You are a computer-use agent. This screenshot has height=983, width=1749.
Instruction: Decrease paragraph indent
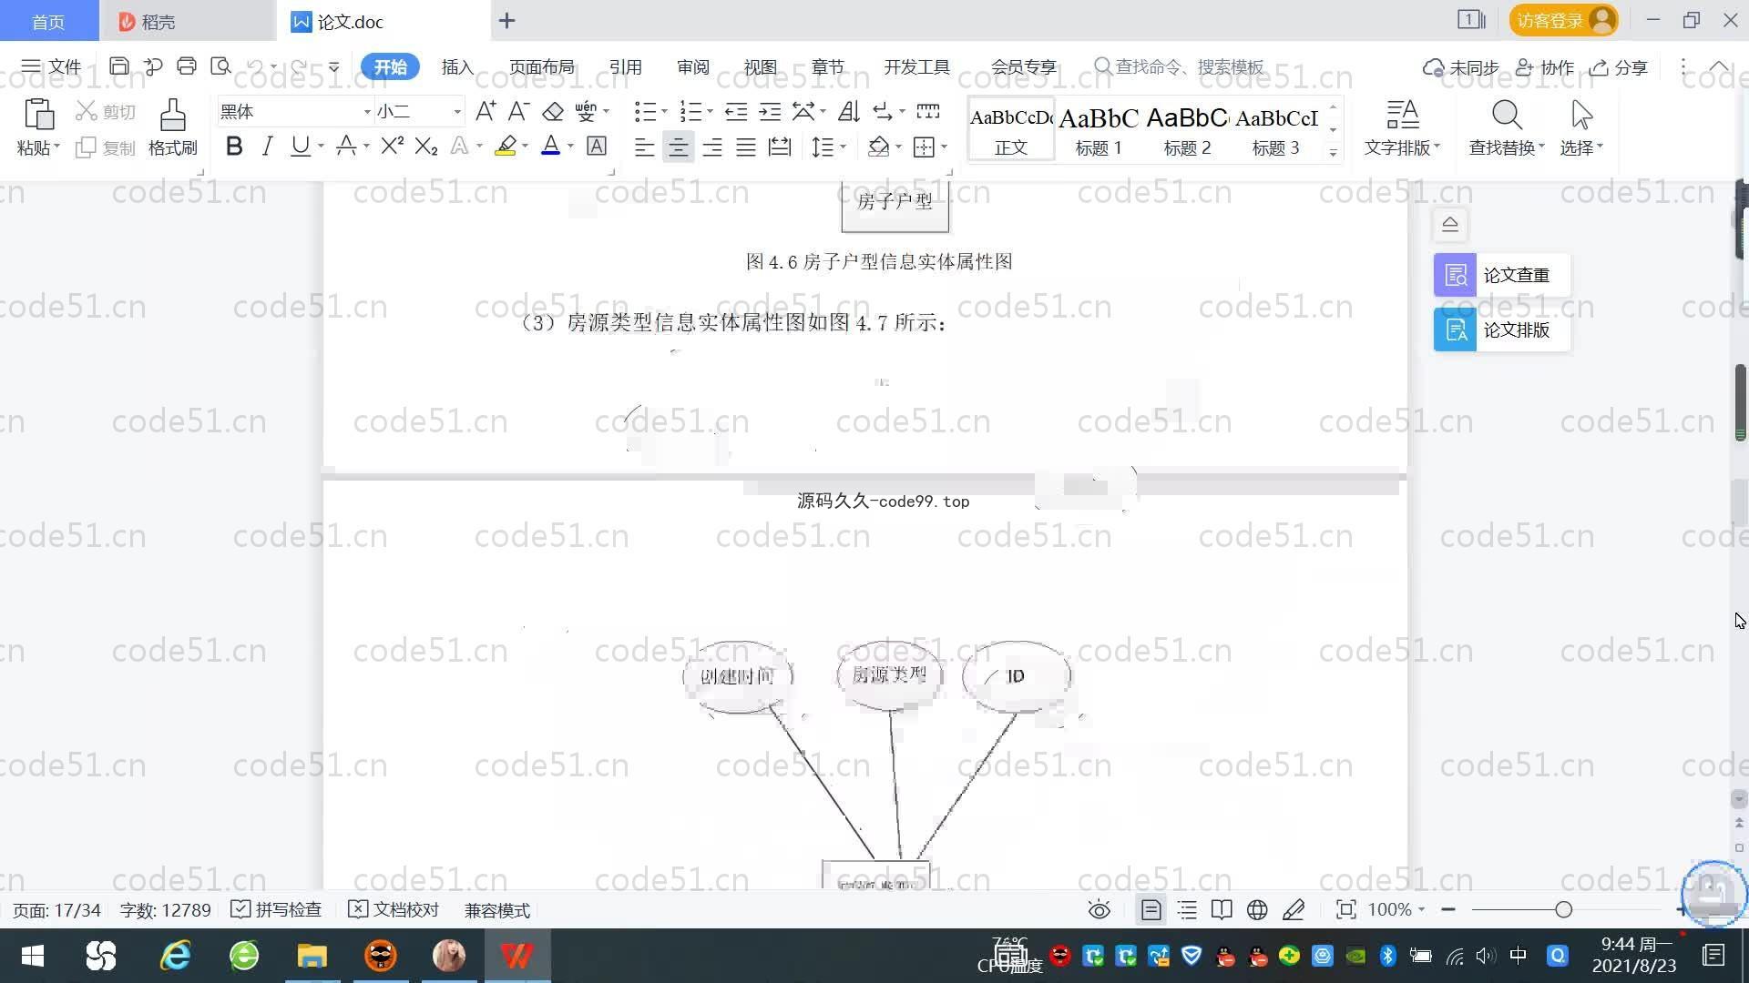pos(736,112)
